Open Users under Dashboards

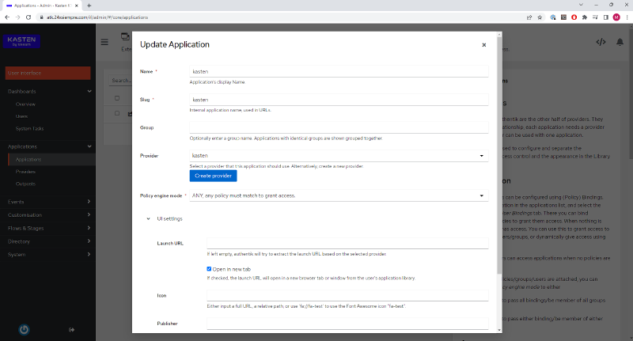pyautogui.click(x=22, y=116)
